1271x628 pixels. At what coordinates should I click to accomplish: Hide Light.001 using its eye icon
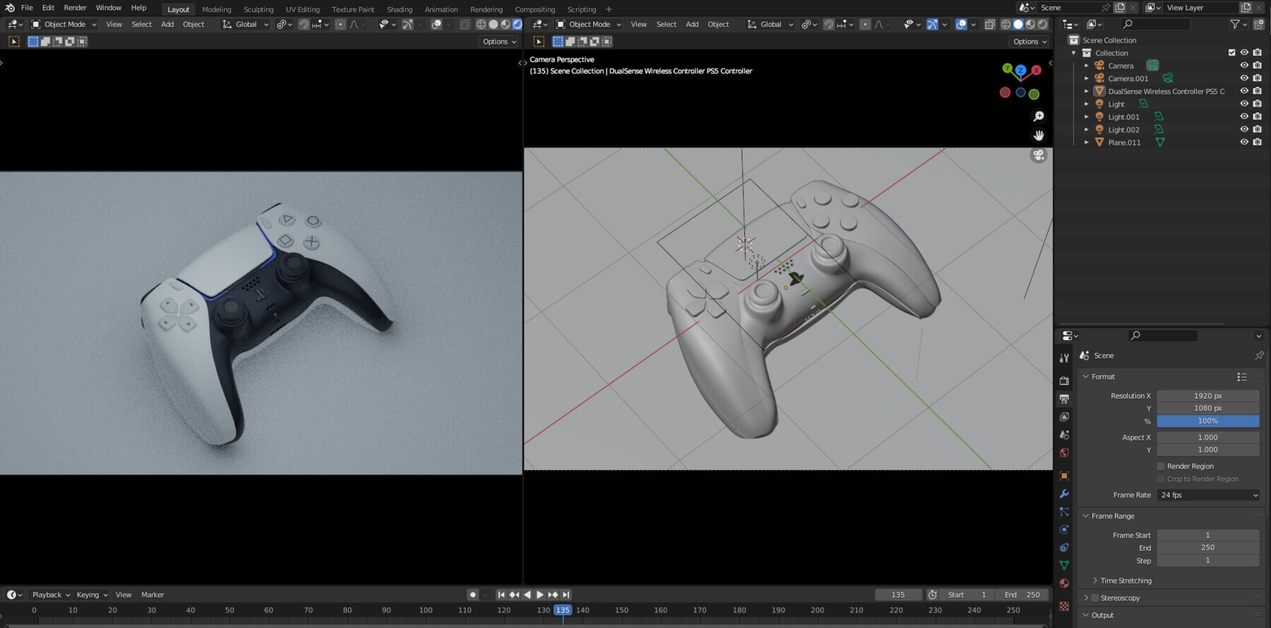point(1244,117)
